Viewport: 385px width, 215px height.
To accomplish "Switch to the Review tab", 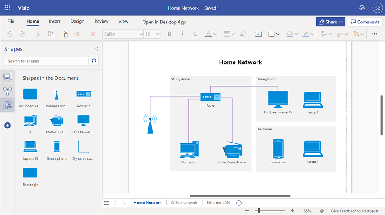I will (101, 21).
